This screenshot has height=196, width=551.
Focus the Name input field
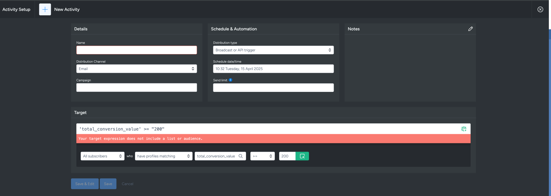[136, 50]
